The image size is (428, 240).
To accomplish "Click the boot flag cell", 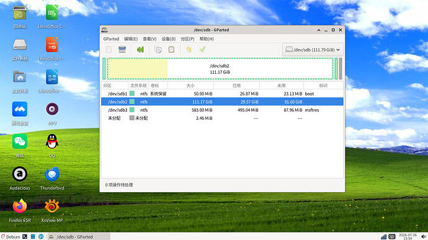I will point(310,94).
